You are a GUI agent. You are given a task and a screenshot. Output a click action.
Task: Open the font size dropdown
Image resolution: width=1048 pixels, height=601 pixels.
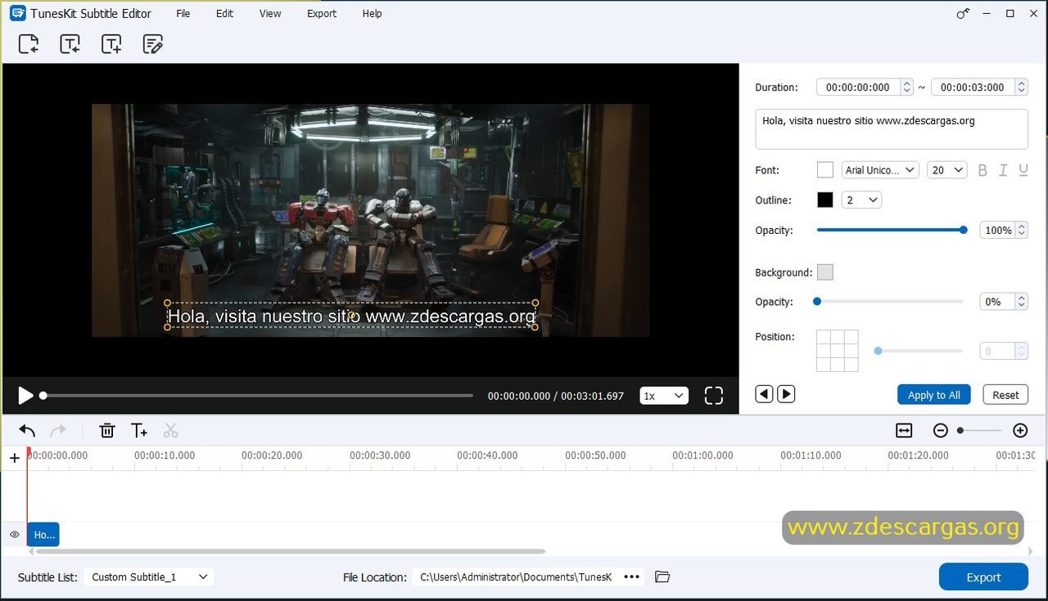(947, 170)
